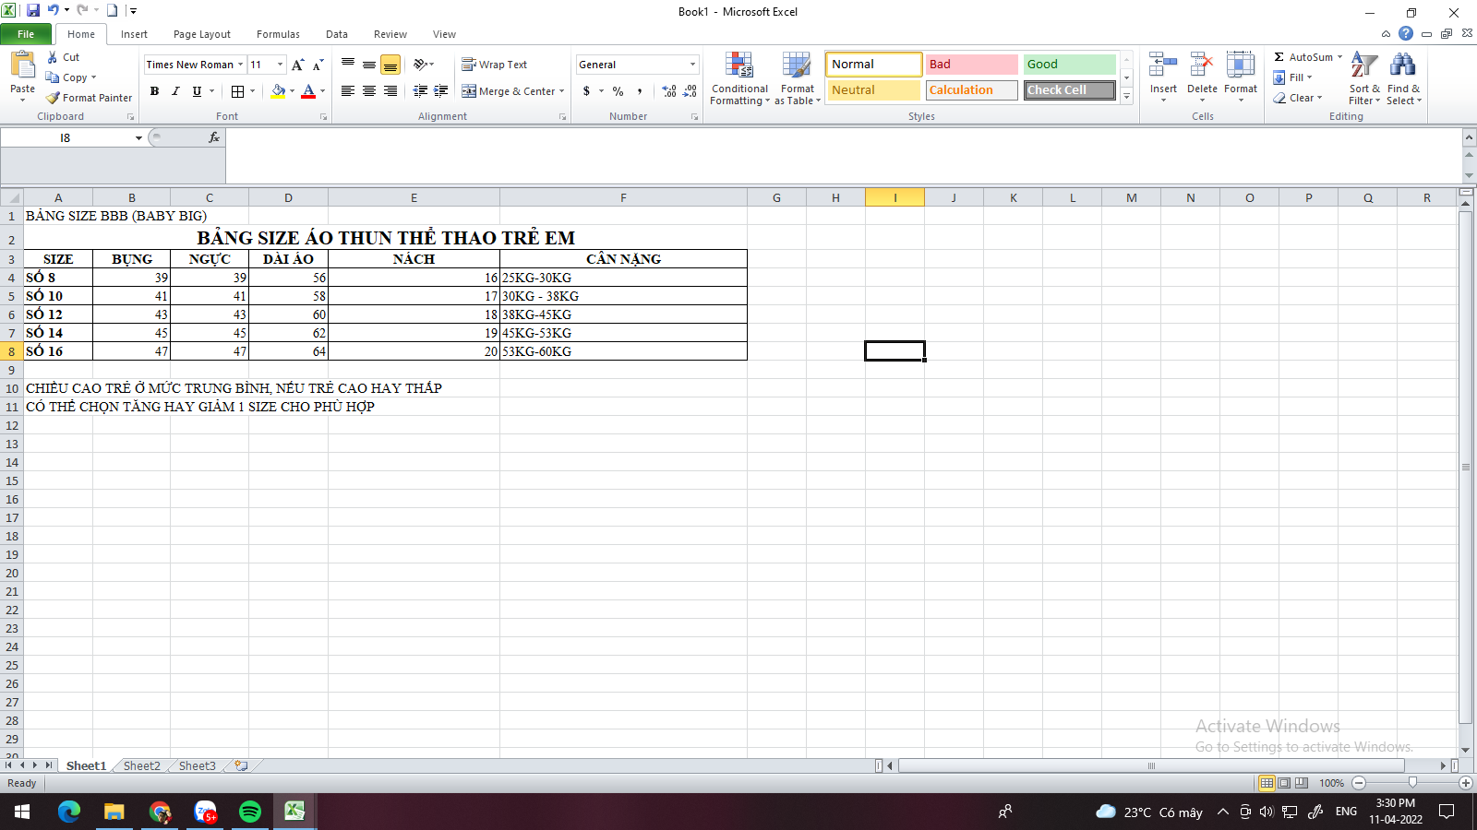The height and width of the screenshot is (830, 1477).
Task: Expand Merge & Center options arrow
Action: (561, 91)
